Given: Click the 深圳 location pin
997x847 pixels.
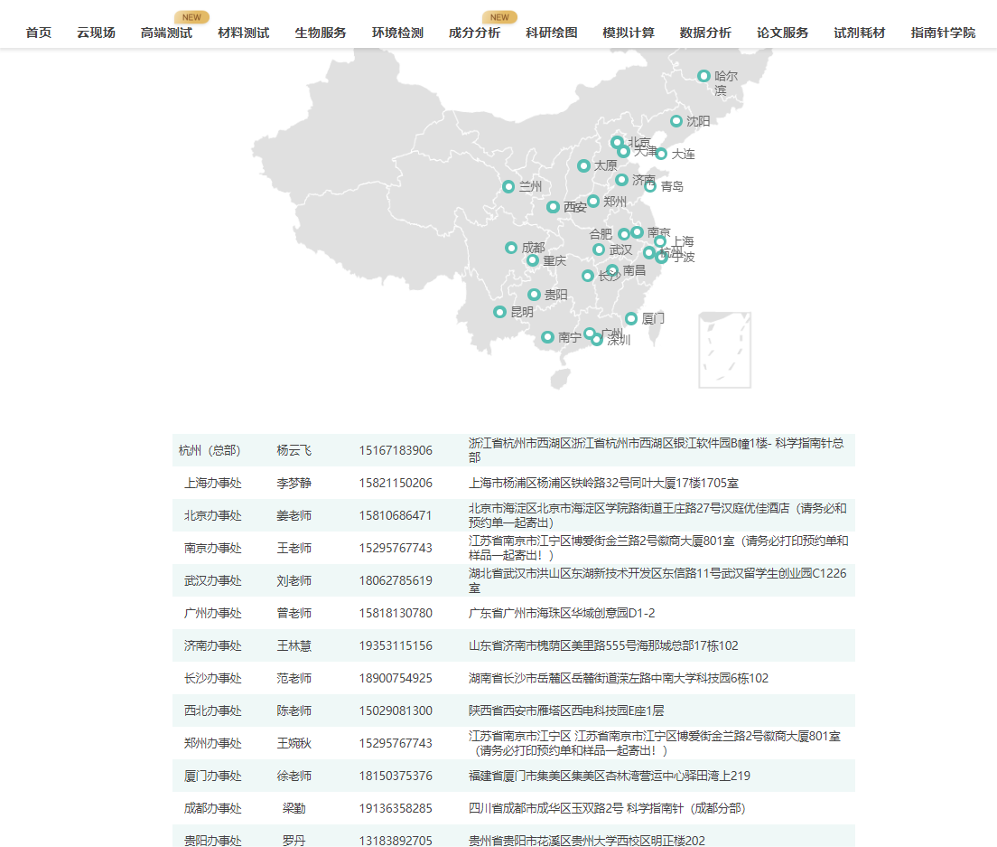Looking at the screenshot, I should (596, 339).
